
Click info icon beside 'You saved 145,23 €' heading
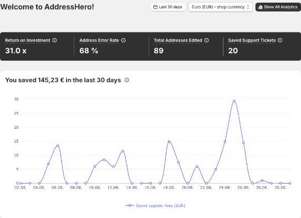coord(127,80)
